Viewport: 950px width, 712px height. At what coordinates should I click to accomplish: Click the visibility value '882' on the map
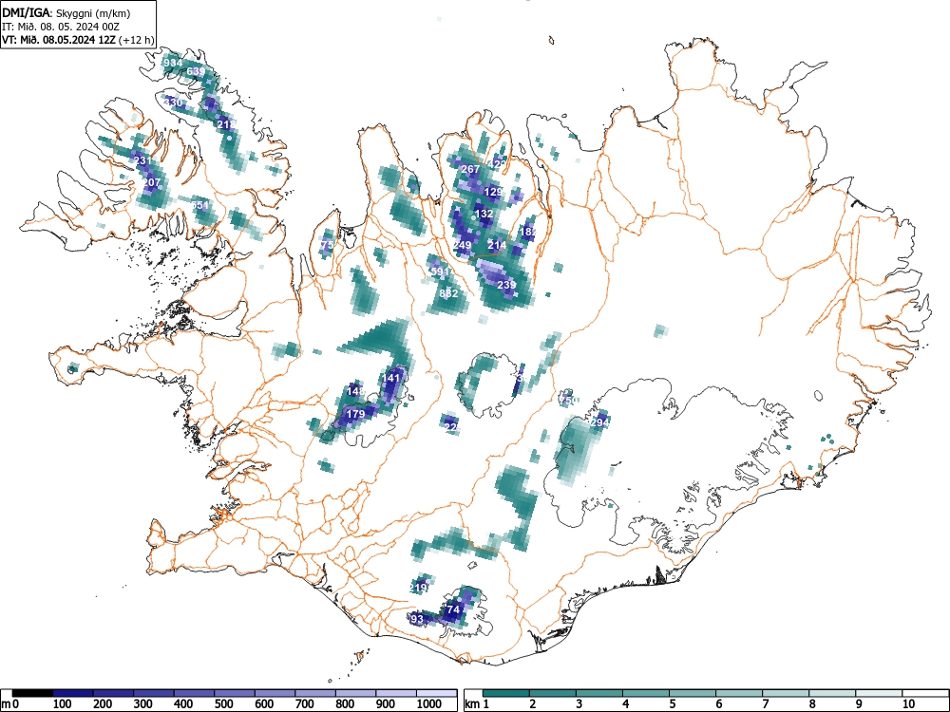tap(448, 293)
